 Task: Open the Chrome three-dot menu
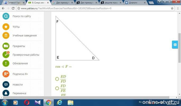178,8
